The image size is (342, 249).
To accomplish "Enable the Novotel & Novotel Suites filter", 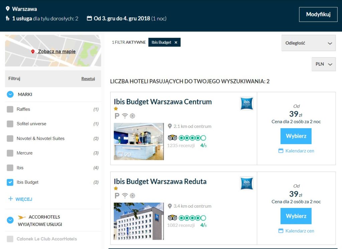I will 10,139.
